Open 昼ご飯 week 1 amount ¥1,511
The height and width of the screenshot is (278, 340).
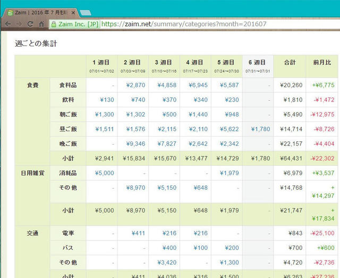(105, 129)
